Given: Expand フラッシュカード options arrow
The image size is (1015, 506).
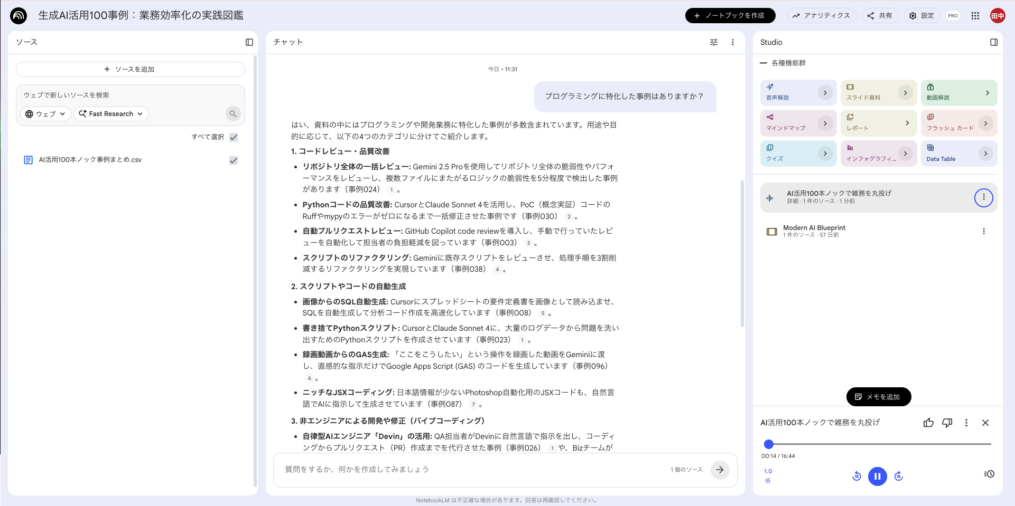Looking at the screenshot, I should 985,123.
